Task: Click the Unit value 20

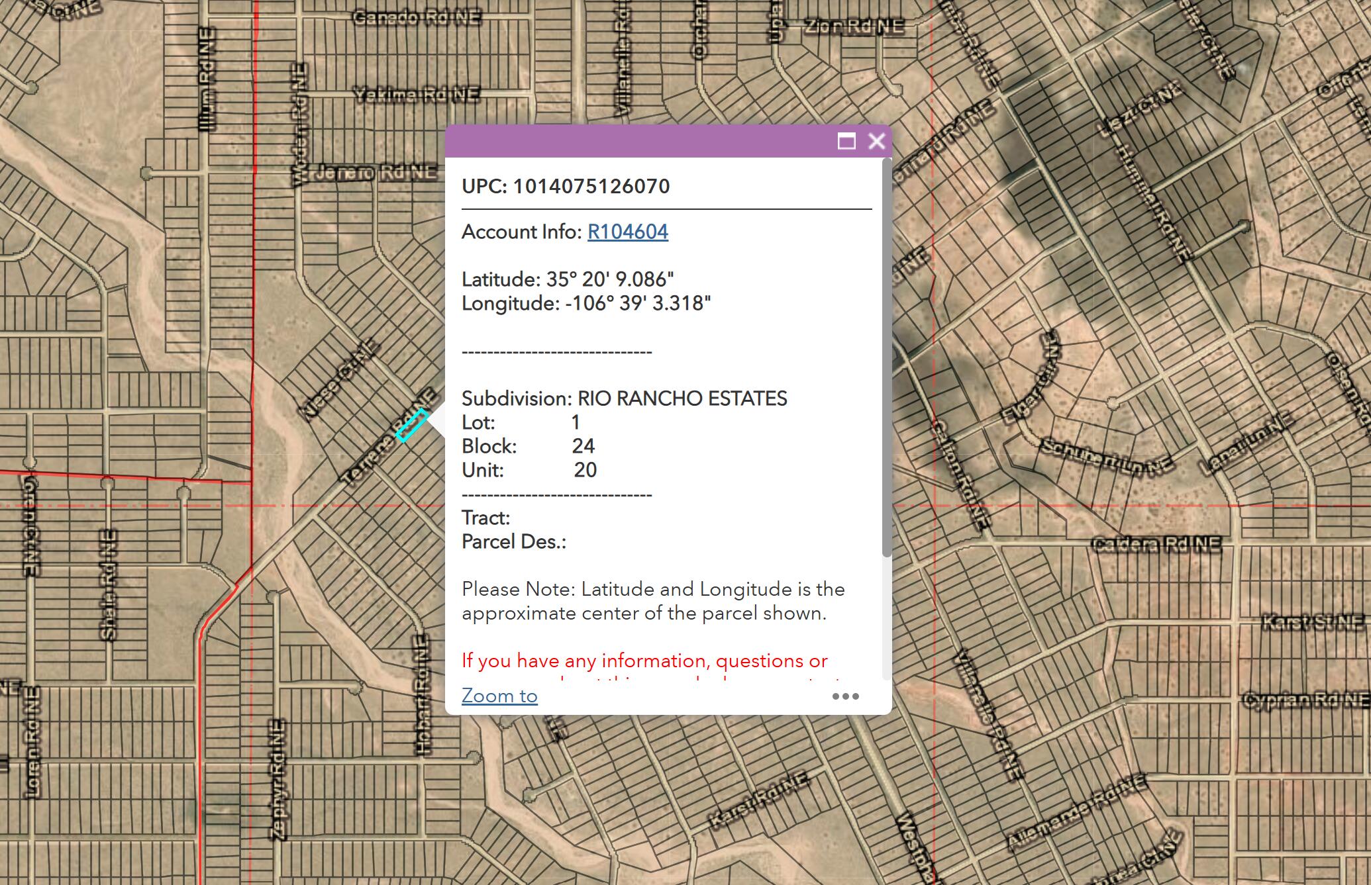Action: click(x=585, y=470)
